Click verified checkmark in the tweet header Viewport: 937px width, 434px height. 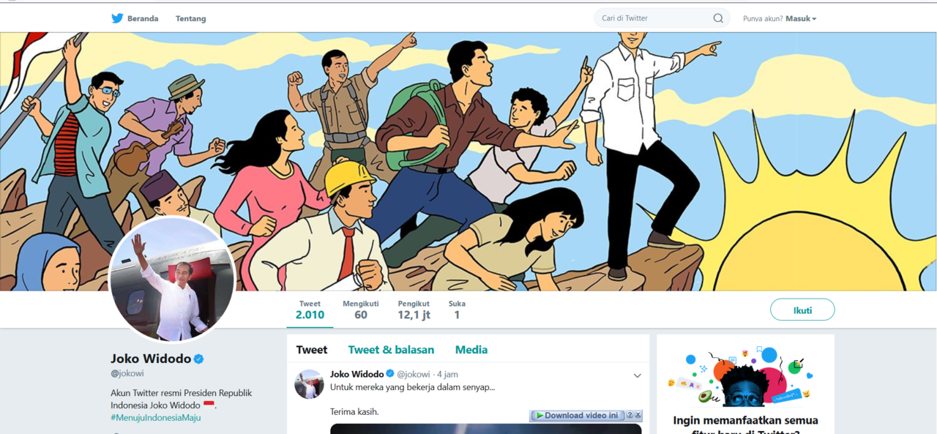389,374
